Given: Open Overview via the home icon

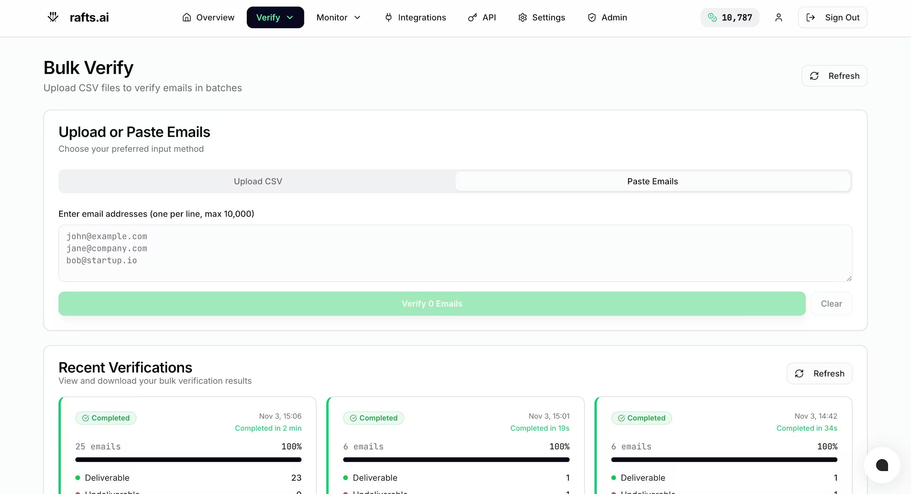Looking at the screenshot, I should tap(187, 17).
